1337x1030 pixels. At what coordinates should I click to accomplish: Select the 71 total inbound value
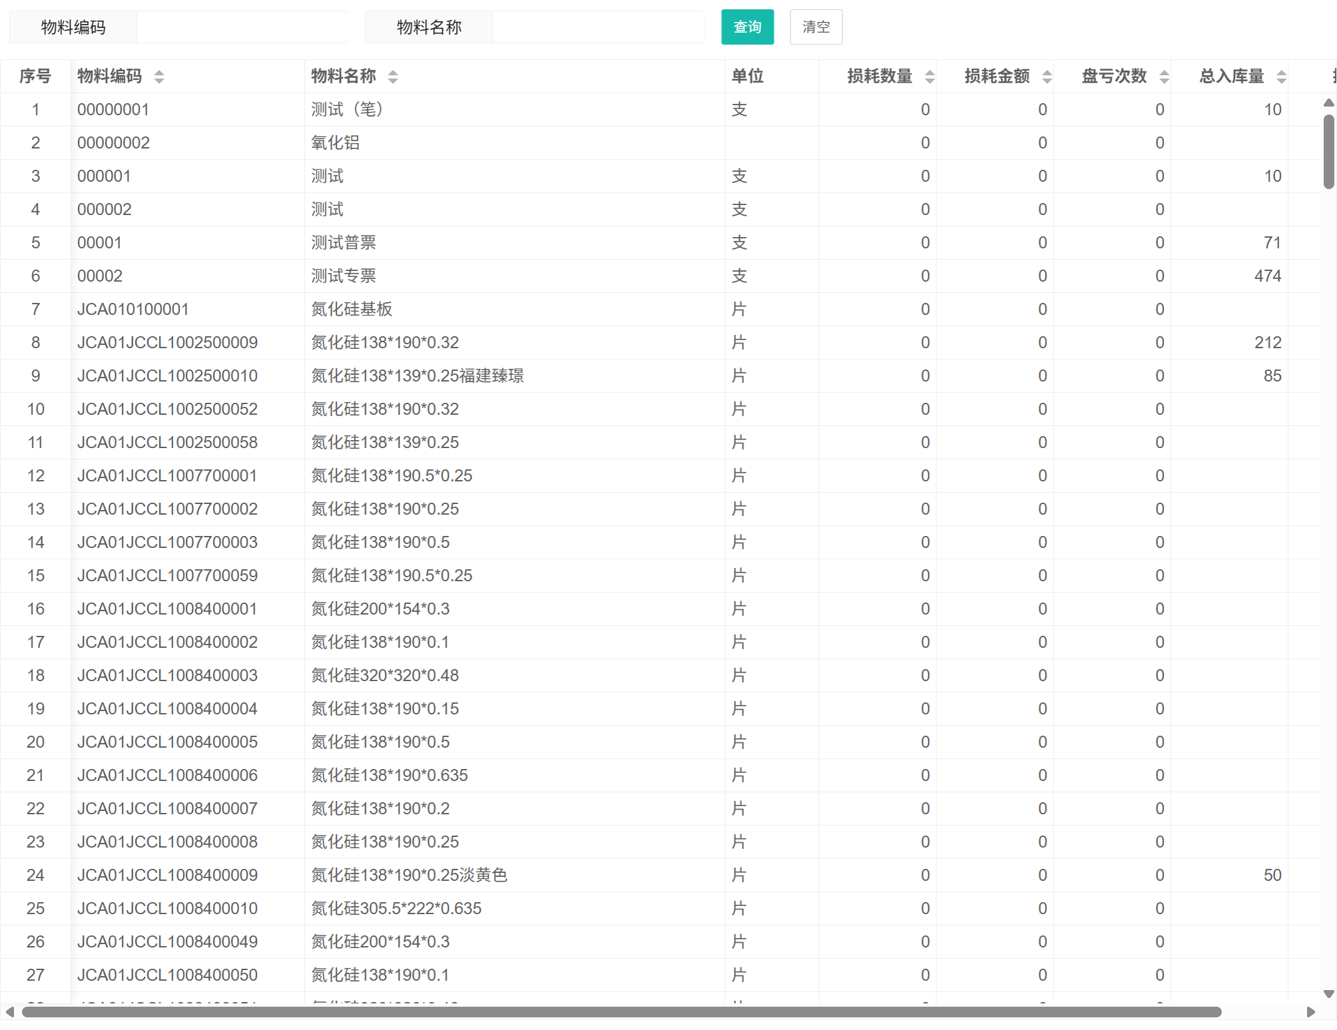point(1272,243)
